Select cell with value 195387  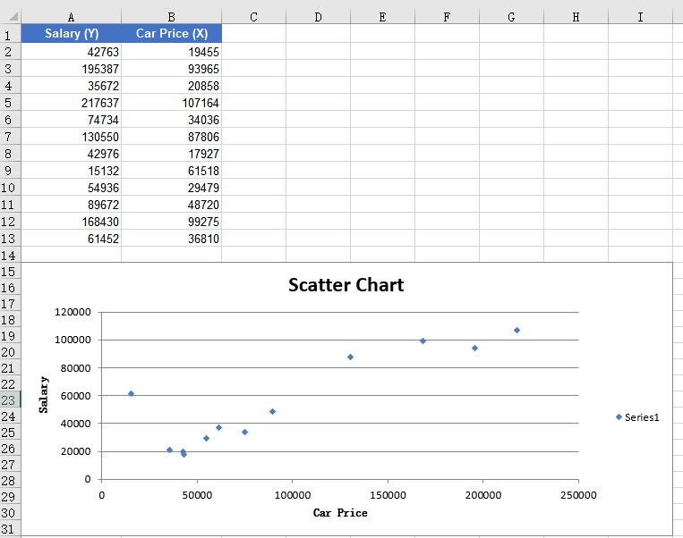coord(71,69)
